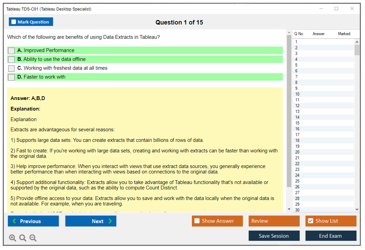The image size is (365, 250).
Task: Click question list scroll up arrow
Action: [x=357, y=42]
